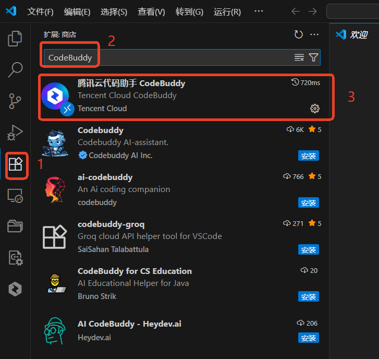Open the CodeBuddy panel icon in activity bar

pyautogui.click(x=15, y=289)
